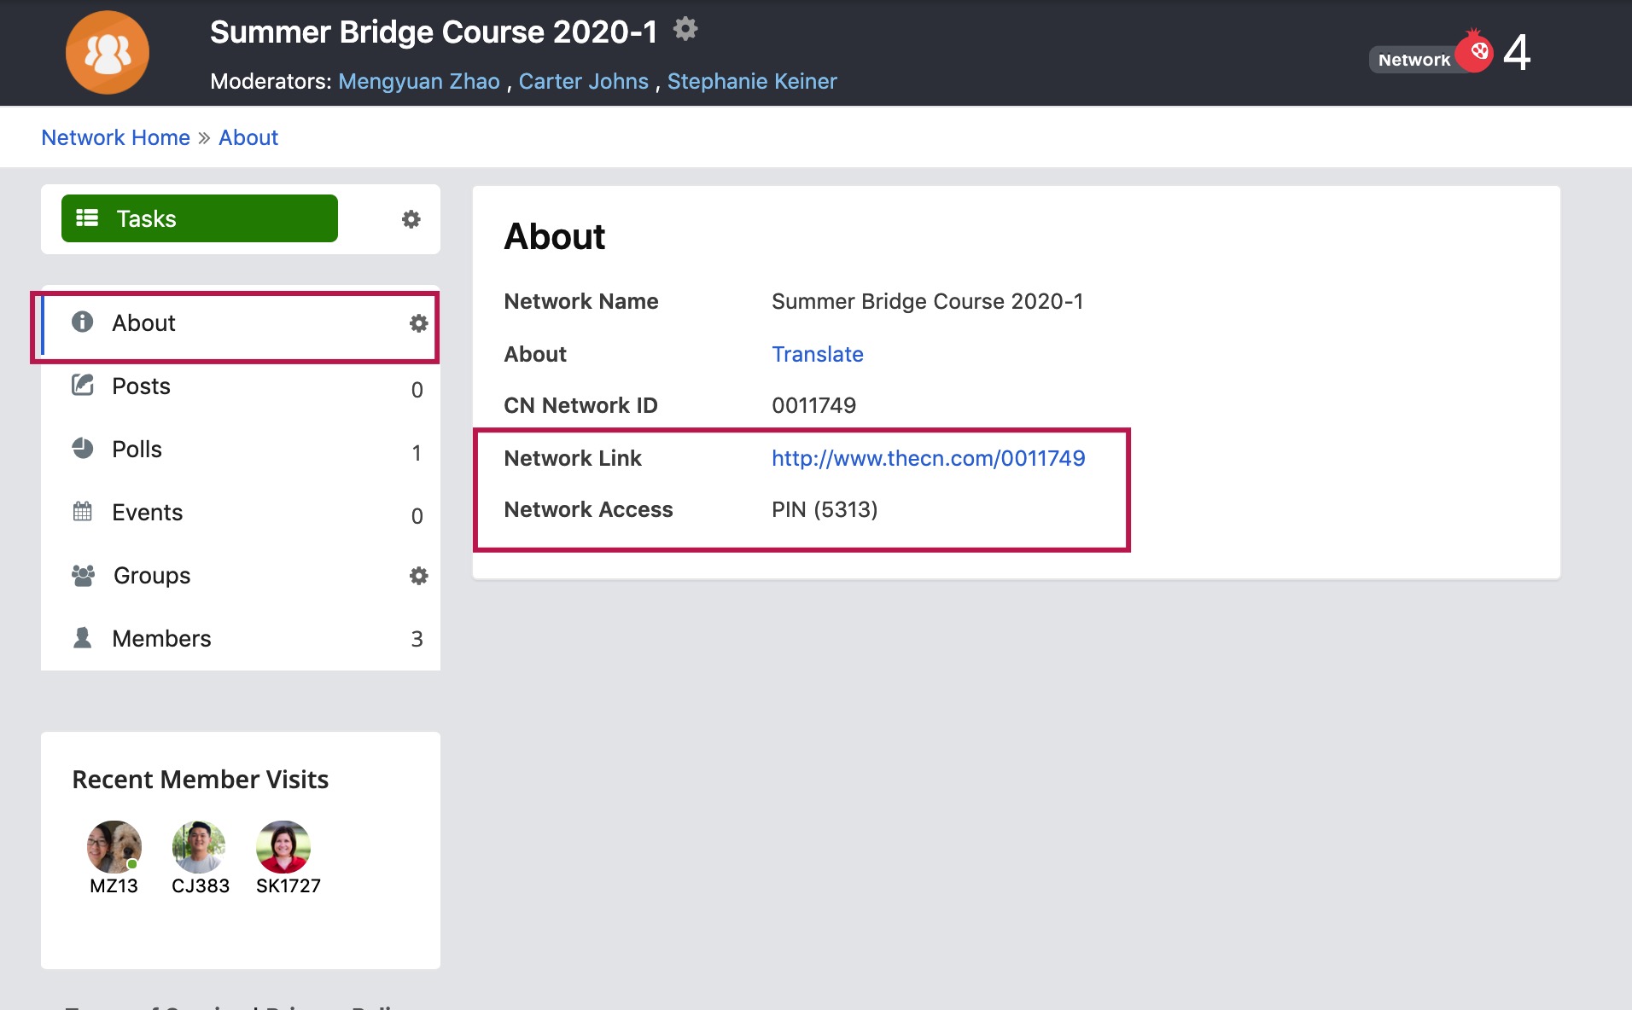Open the About sidebar settings gear
This screenshot has height=1010, width=1632.
coord(418,323)
